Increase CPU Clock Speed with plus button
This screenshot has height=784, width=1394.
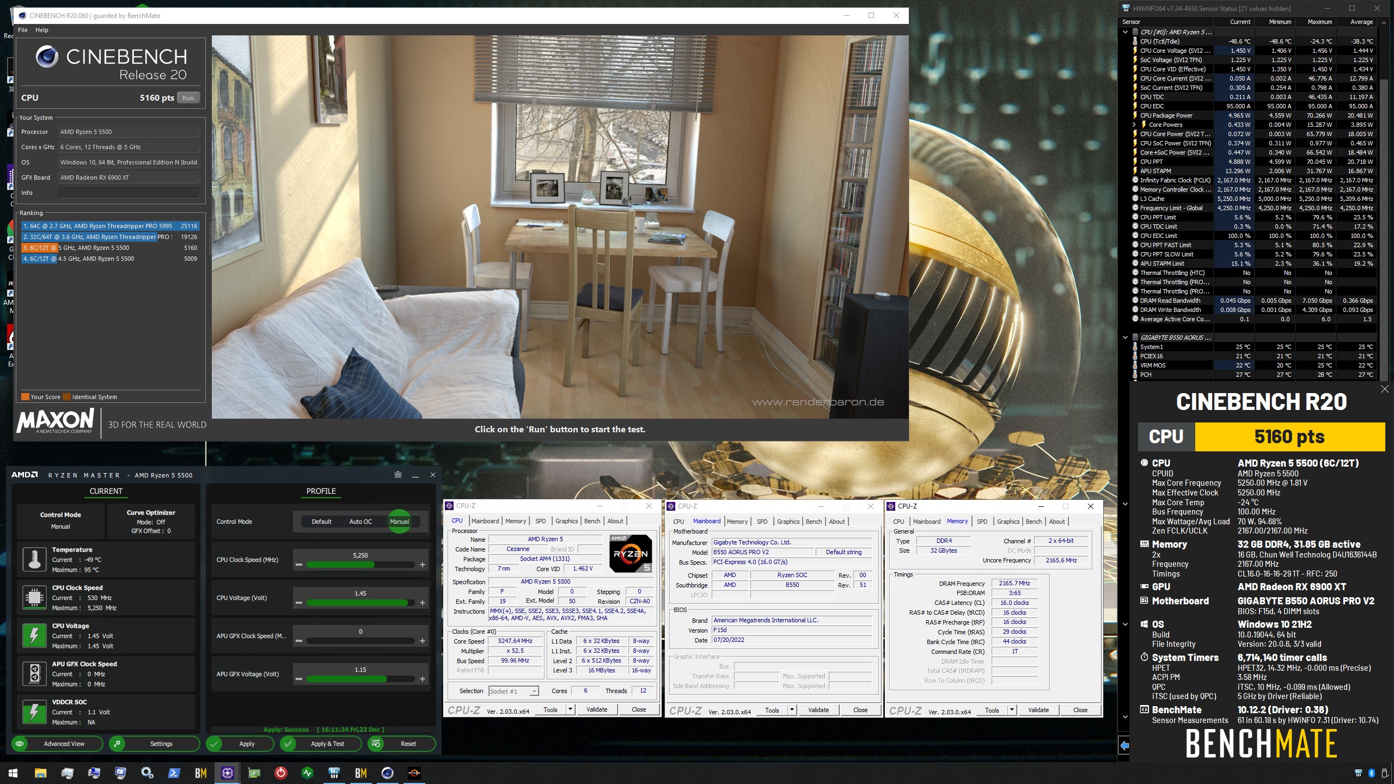coord(422,565)
